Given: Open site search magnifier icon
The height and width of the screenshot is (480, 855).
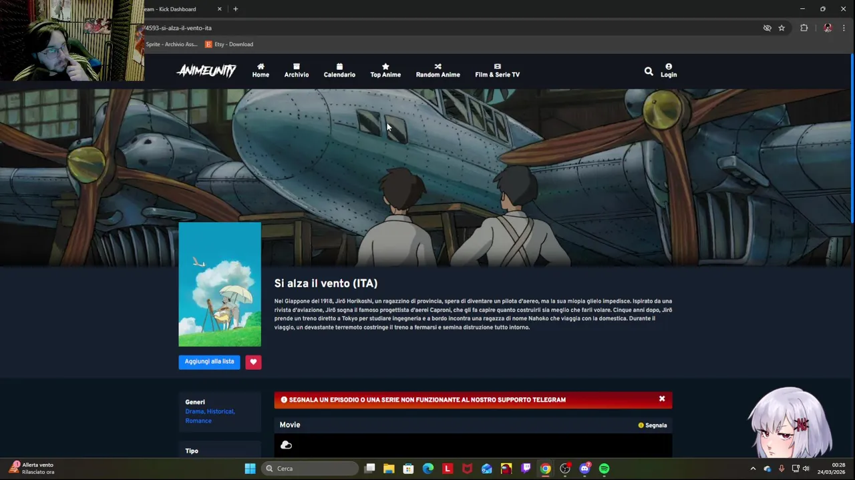Looking at the screenshot, I should point(649,71).
